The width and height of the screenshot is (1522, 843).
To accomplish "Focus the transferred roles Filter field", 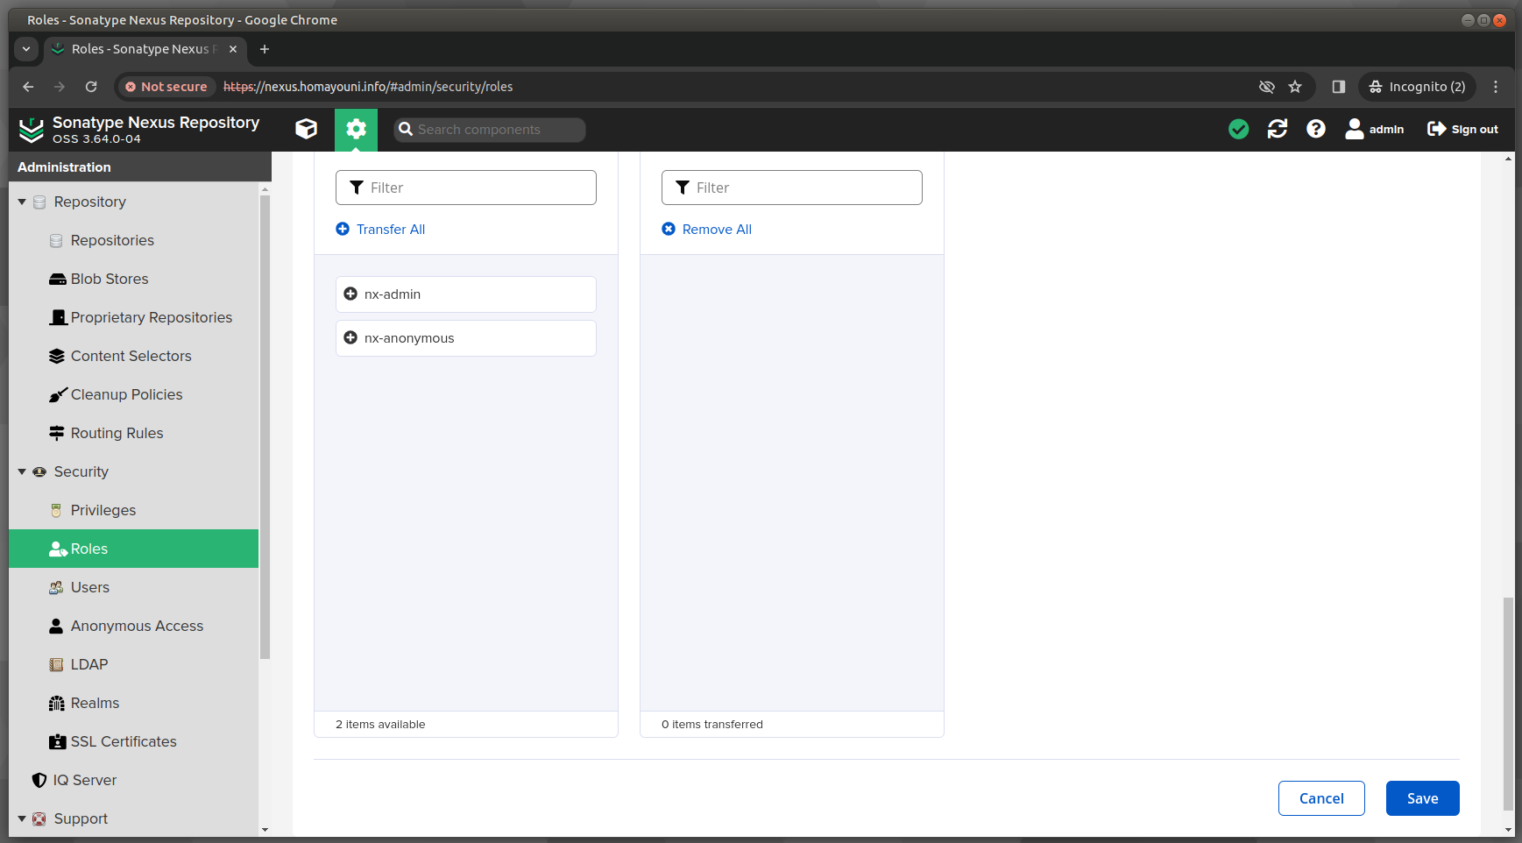I will [x=792, y=188].
